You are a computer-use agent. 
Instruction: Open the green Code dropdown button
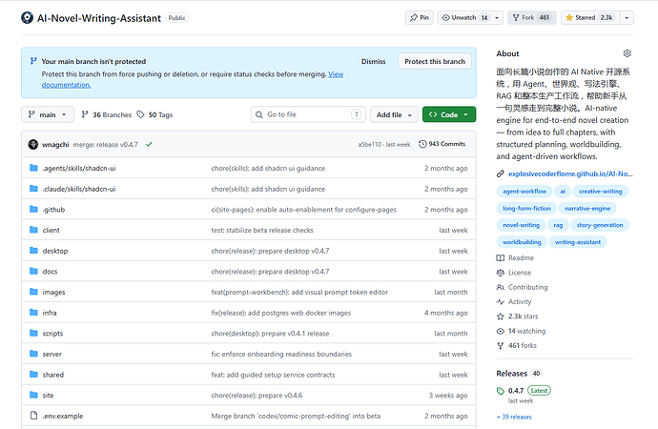pos(449,114)
